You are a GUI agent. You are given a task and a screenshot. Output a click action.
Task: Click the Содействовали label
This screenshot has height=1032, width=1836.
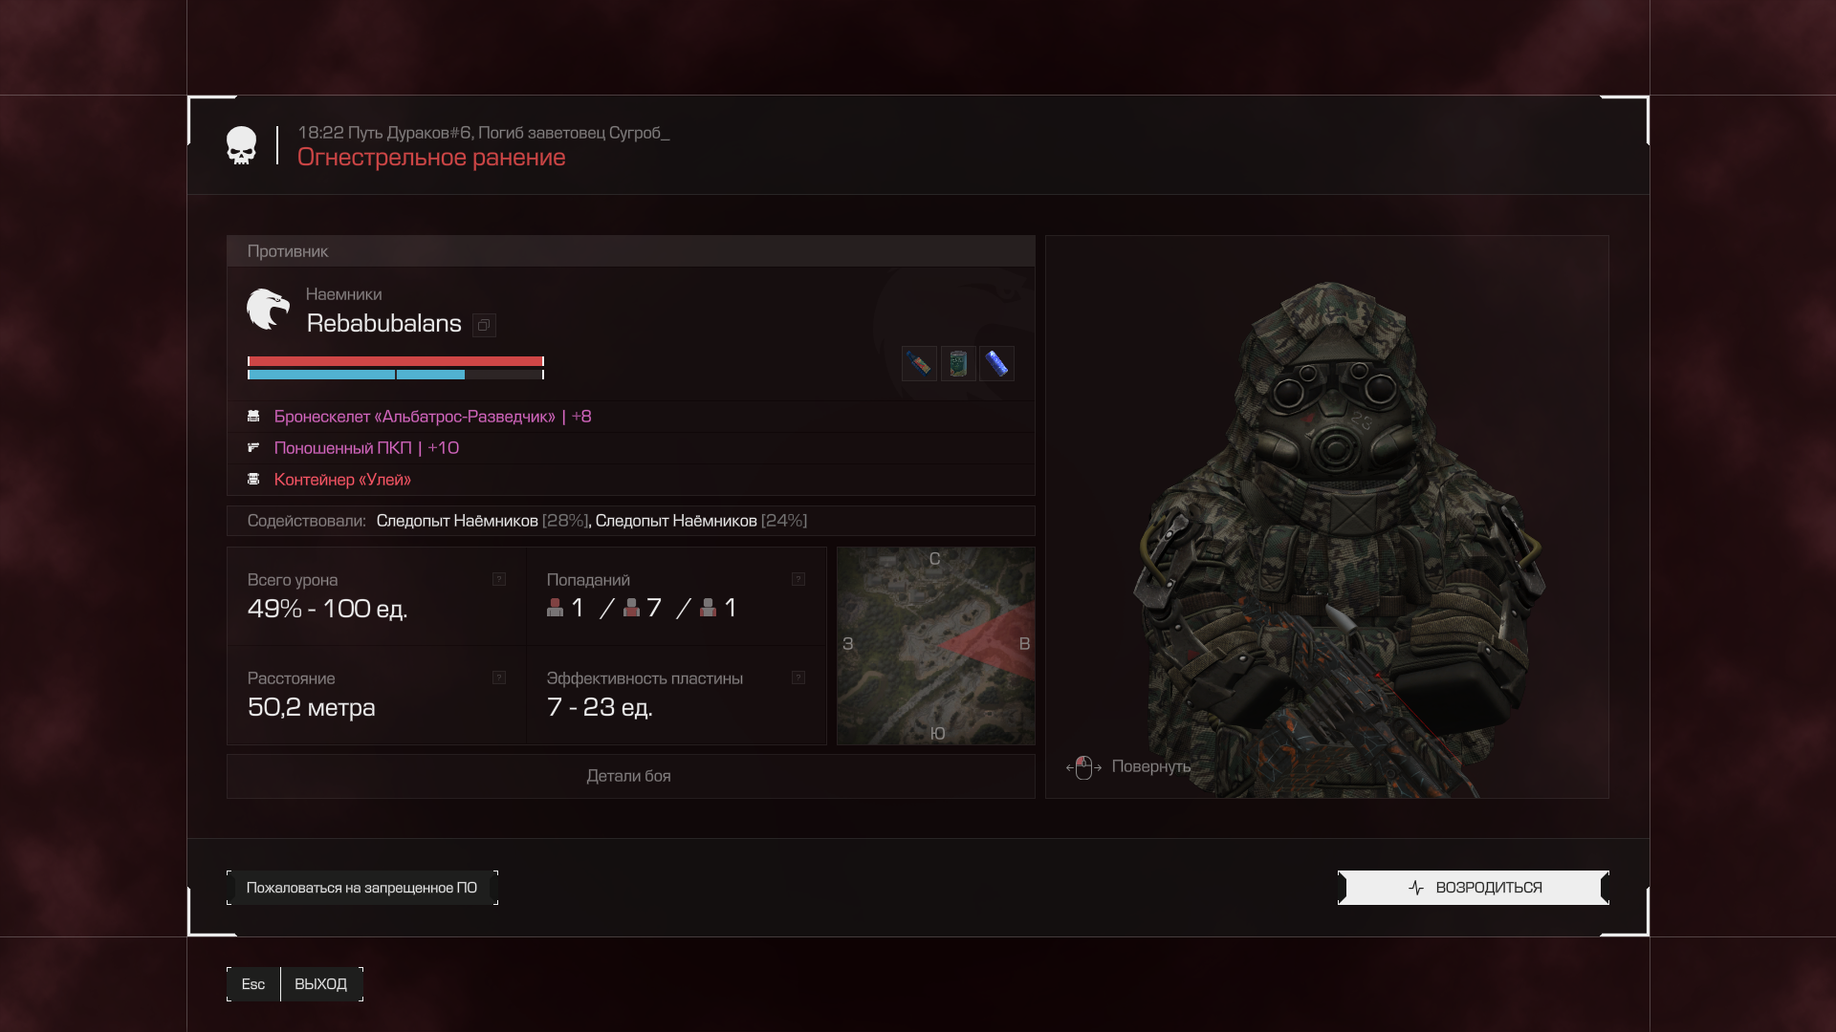click(x=306, y=521)
